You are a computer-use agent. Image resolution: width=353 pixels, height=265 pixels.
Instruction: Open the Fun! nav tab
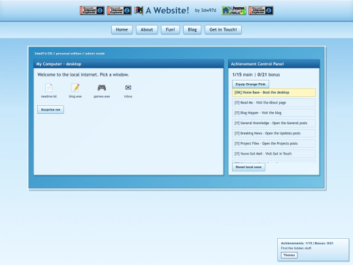point(170,29)
